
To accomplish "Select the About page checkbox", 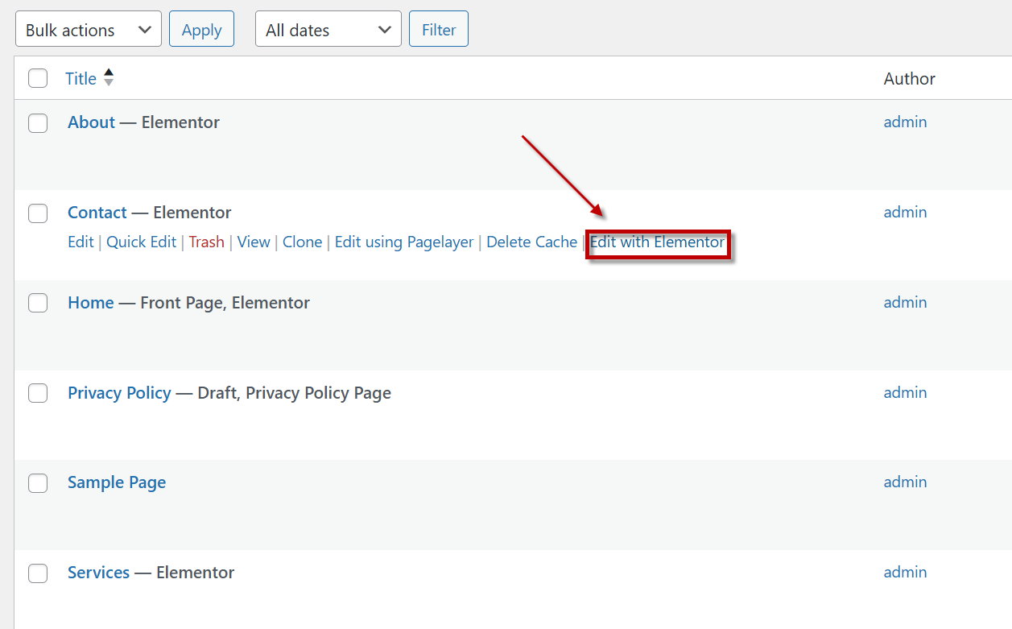I will pos(38,123).
